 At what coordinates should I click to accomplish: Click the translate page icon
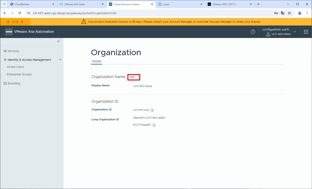click(x=283, y=13)
